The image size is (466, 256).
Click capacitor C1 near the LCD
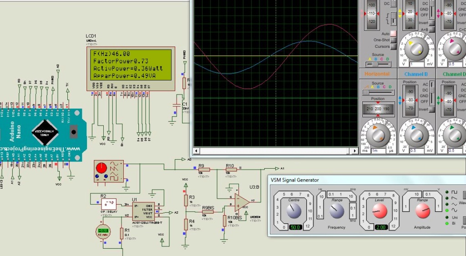177,105
